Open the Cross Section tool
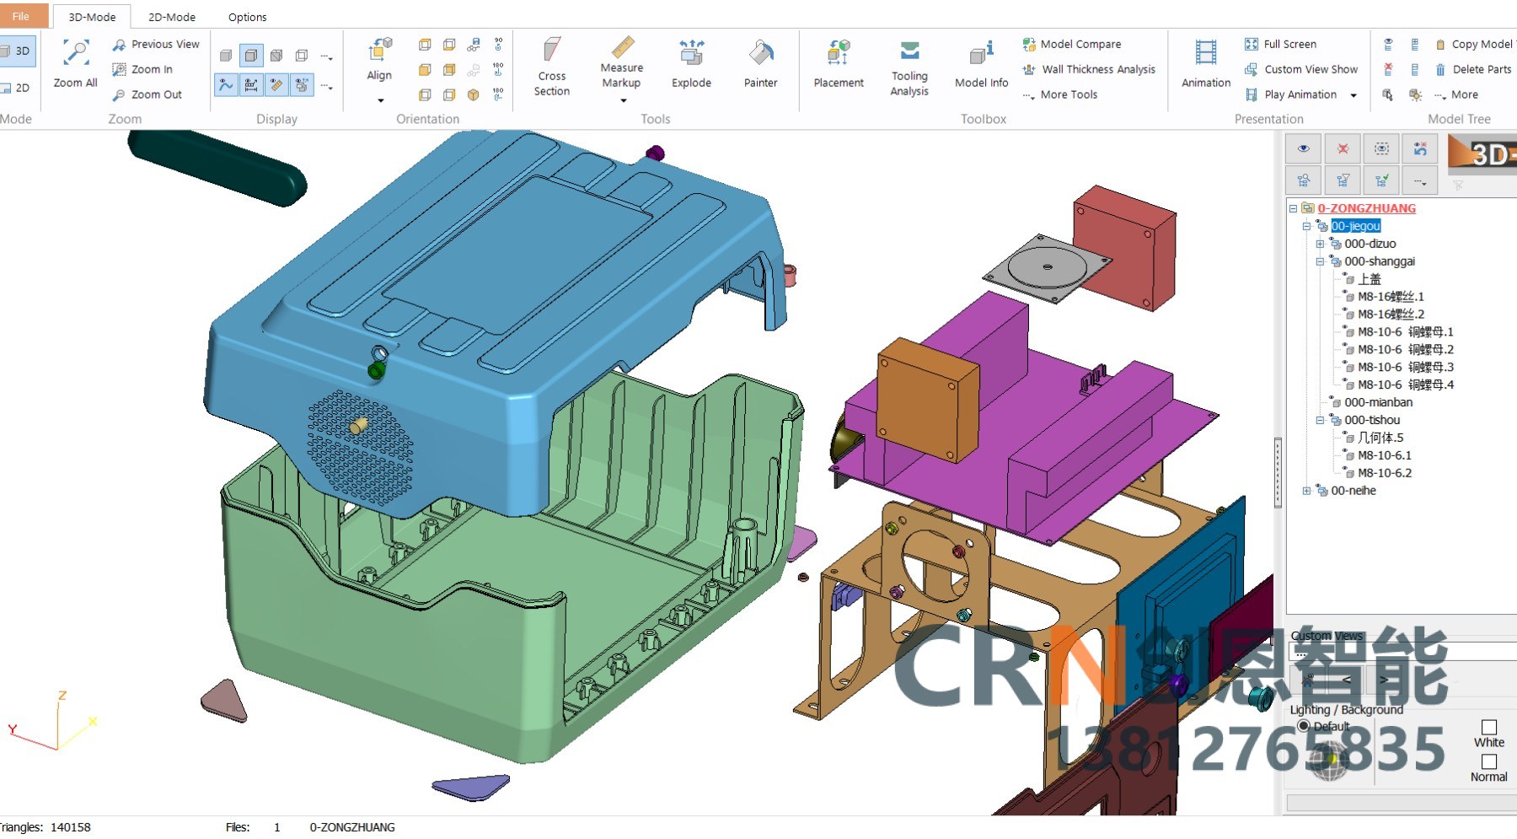The image size is (1517, 839). [552, 67]
